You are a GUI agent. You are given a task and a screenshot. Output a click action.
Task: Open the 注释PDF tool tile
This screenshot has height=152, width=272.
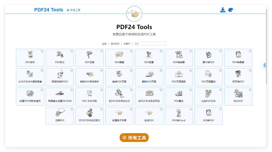tap(60, 116)
